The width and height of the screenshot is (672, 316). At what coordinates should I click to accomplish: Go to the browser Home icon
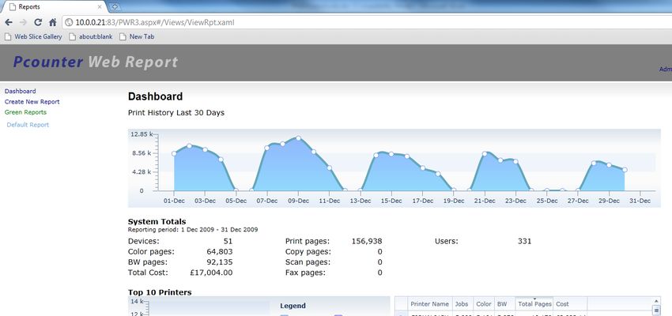coord(53,22)
